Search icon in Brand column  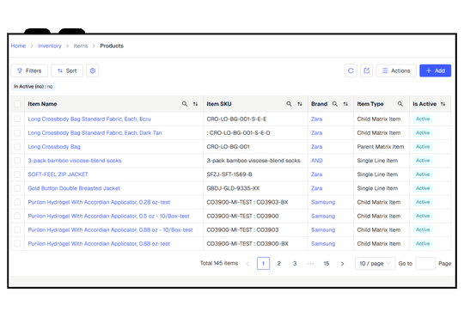335,104
